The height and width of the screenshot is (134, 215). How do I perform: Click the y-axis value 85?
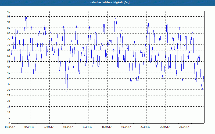(x=9, y=28)
